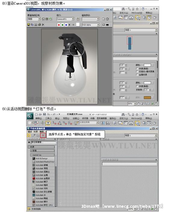The height and width of the screenshot is (212, 175).
Task: Click the green Zoom Extents Selected icon near 95%
Action: point(152,104)
